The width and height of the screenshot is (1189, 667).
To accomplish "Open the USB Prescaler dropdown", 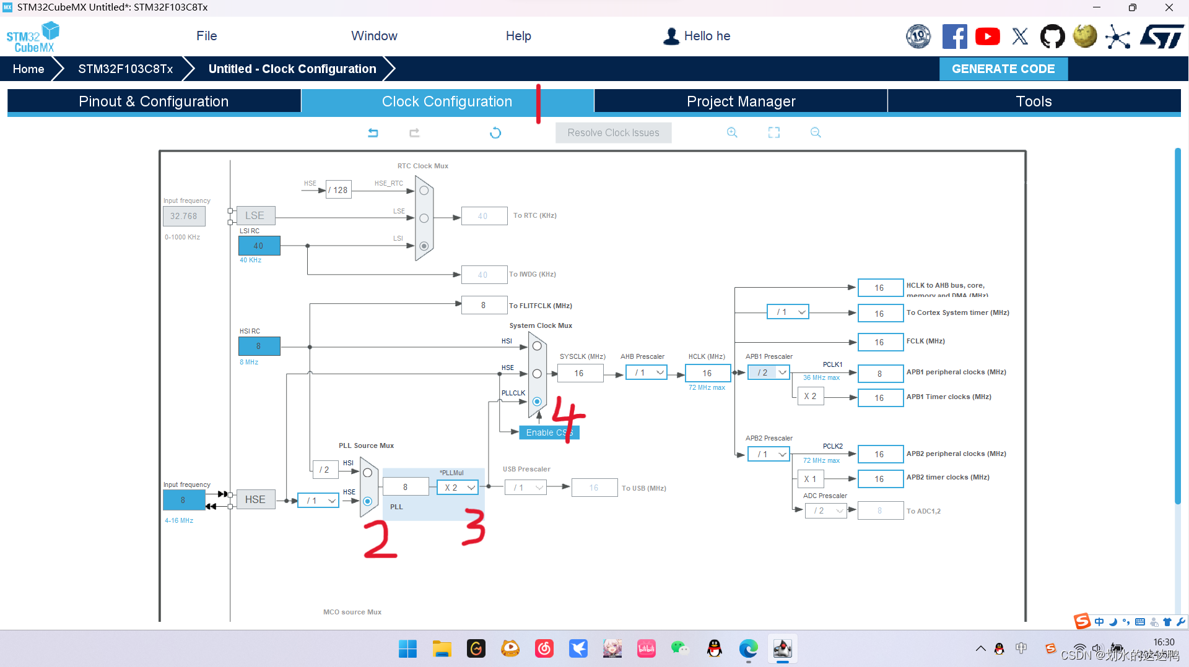I will (x=525, y=488).
